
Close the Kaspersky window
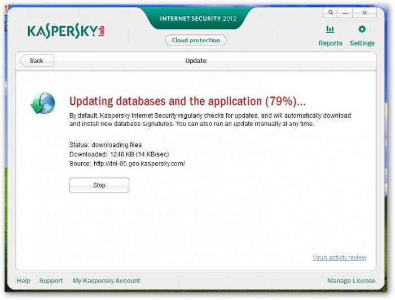click(x=365, y=12)
